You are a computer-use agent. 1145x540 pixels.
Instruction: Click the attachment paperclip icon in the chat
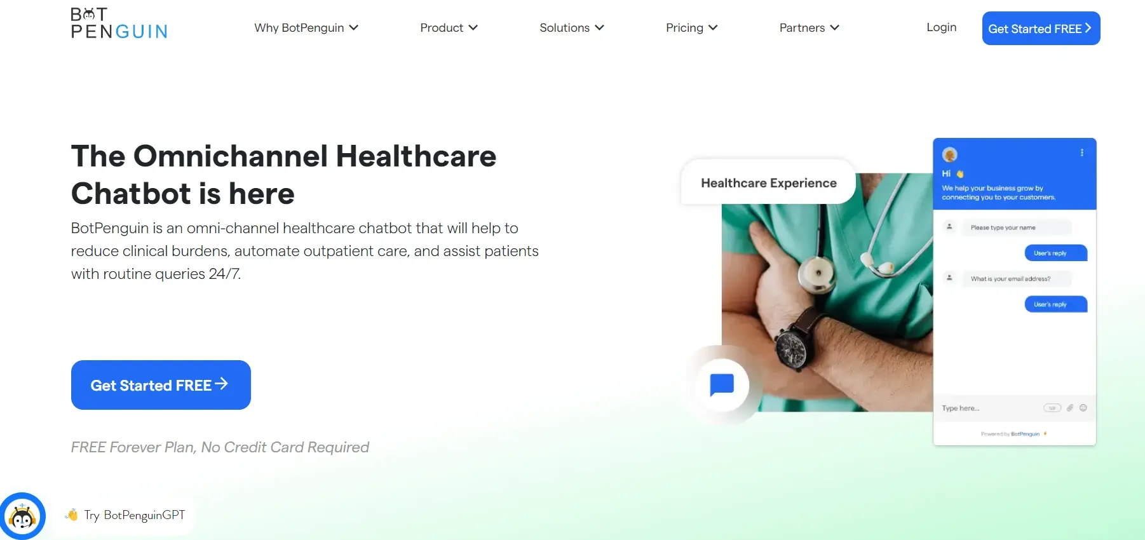[x=1070, y=408]
